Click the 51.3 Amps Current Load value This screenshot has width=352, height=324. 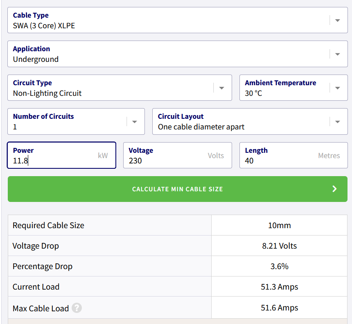point(279,287)
